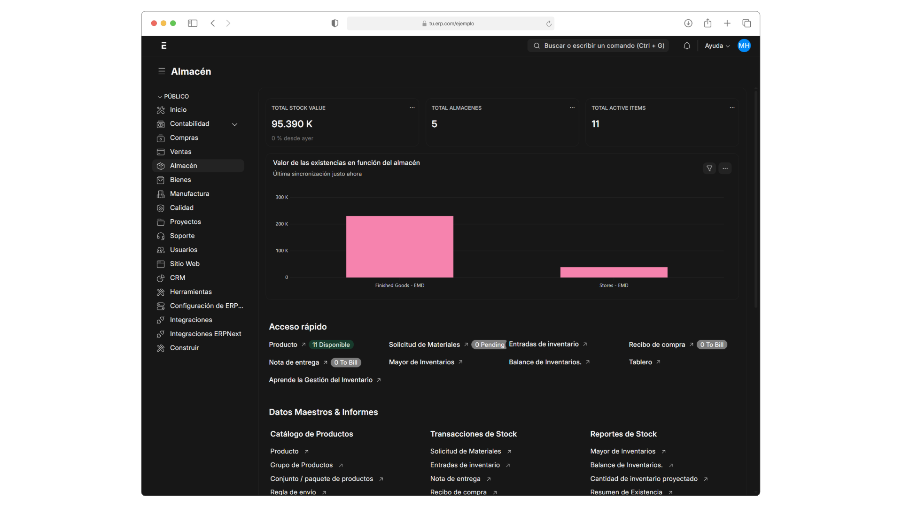This screenshot has width=902, height=507.
Task: Open the Mayor de Inventarios shortcut
Action: (421, 362)
